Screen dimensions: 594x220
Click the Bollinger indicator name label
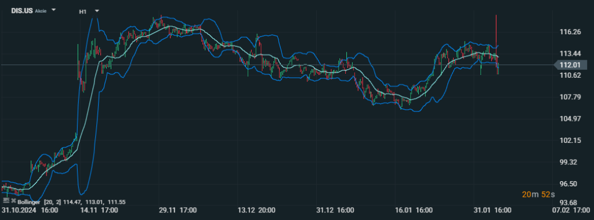point(29,202)
